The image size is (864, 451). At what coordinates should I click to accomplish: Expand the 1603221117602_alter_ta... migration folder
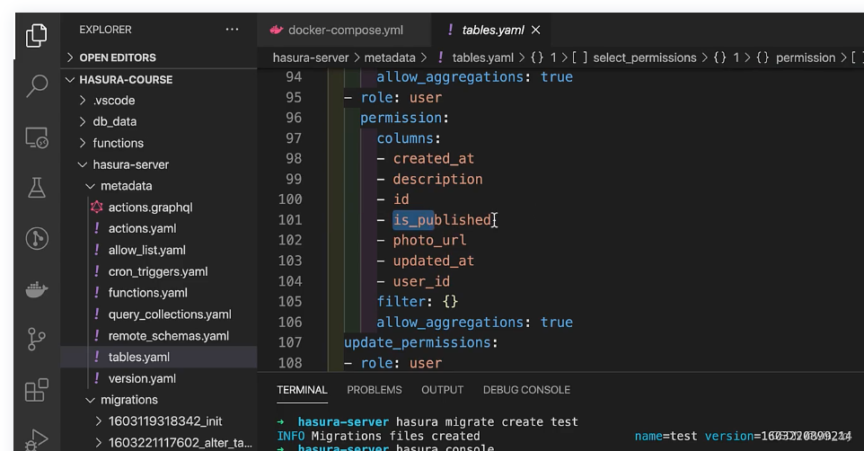[x=181, y=442]
